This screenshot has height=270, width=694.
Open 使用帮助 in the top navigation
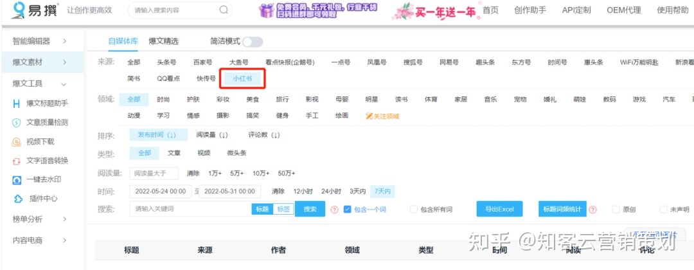(673, 10)
